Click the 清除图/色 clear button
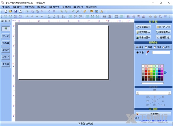 pyautogui.click(x=163, y=38)
